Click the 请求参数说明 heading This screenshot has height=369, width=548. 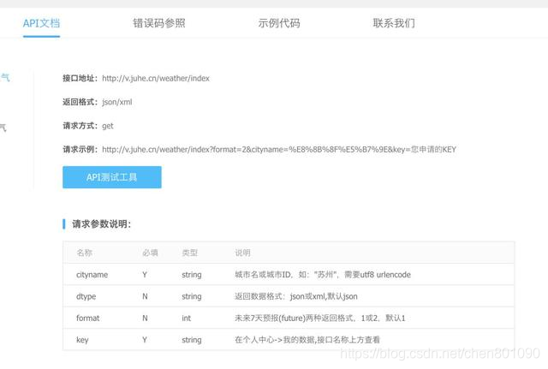101,224
